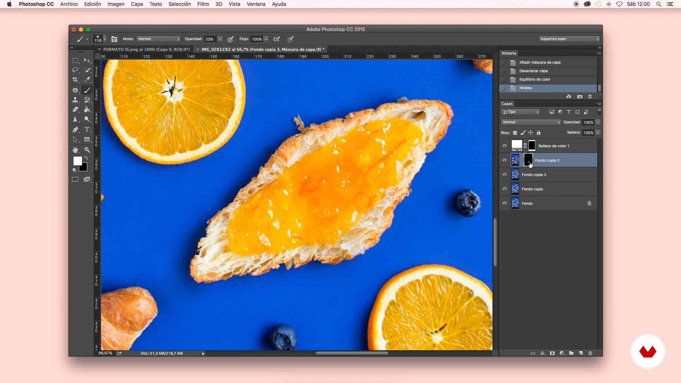
Task: Select the Eyedropper tool
Action: (87, 79)
